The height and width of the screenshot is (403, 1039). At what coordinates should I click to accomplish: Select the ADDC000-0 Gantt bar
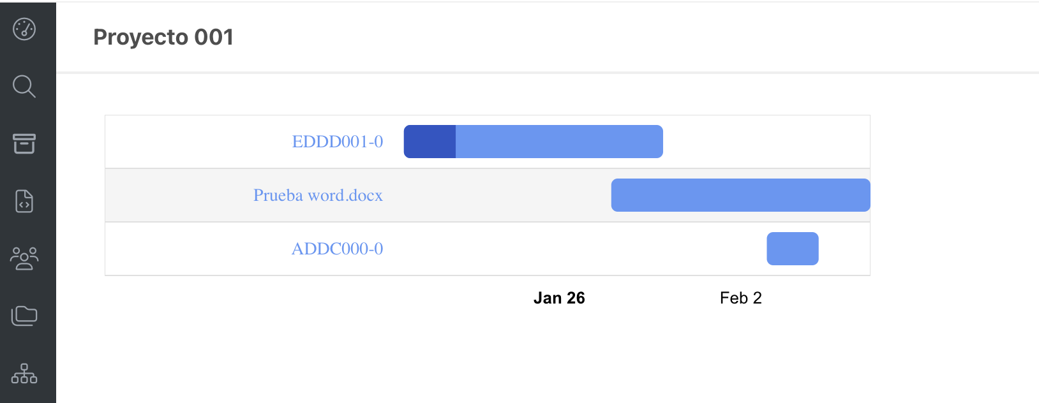point(792,249)
